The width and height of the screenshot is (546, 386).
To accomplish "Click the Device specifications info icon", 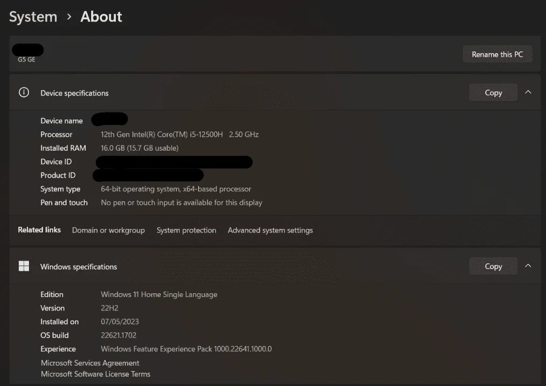I will pos(24,93).
